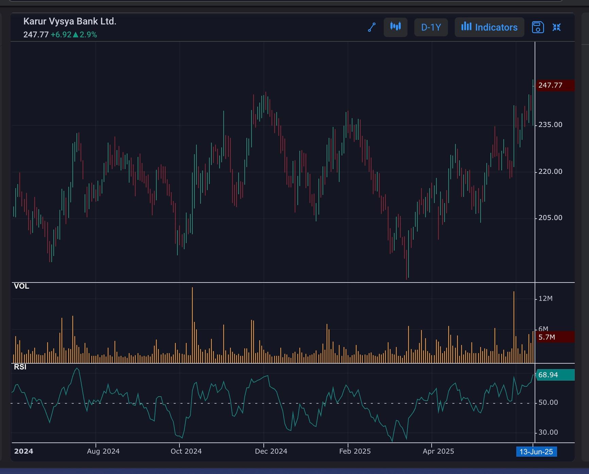The image size is (589, 474).
Task: Click the 247.77 current price axis tag
Action: (555, 85)
